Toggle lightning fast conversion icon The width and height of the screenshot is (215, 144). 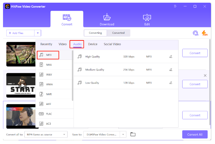(204, 33)
